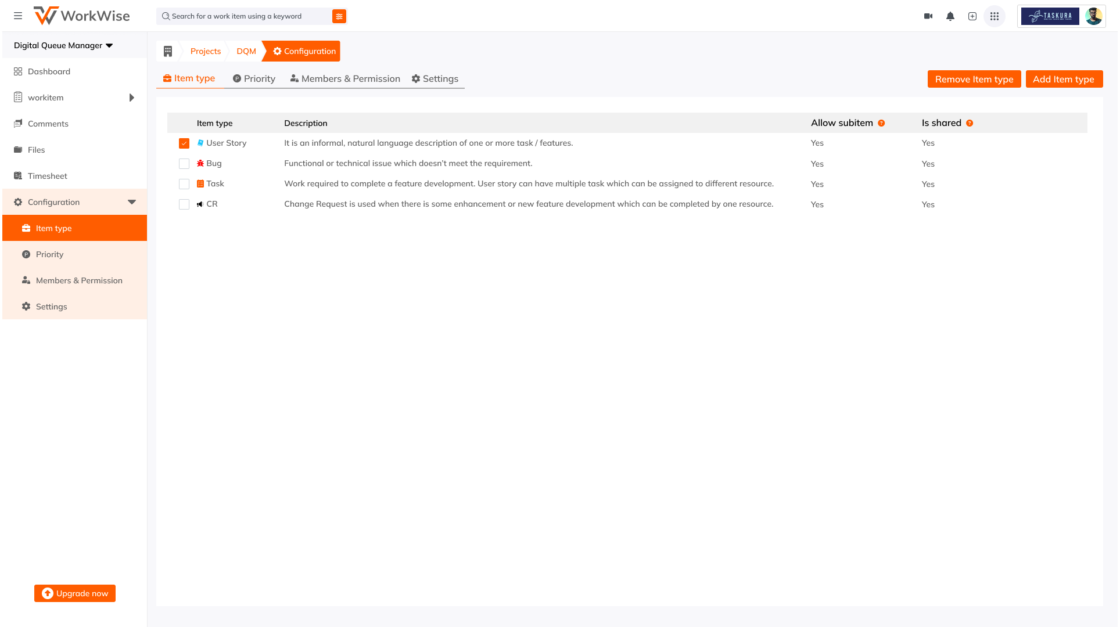This screenshot has height=627, width=1120.
Task: Check the Bug item type checkbox
Action: point(184,164)
